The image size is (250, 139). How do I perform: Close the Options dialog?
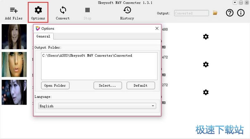pos(157,28)
